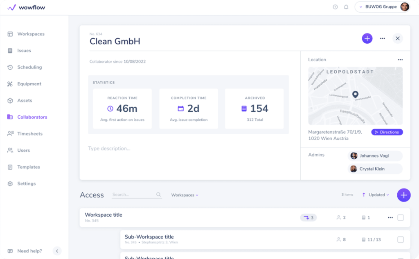The image size is (419, 259).
Task: Open the Location section options menu
Action: (400, 60)
